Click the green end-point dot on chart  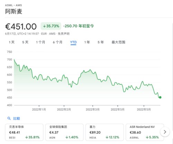[x=160, y=97]
